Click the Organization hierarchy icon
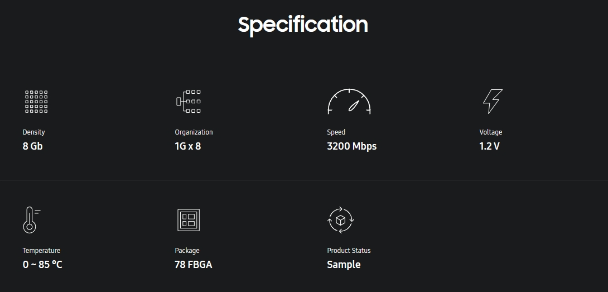This screenshot has height=292, width=608. [189, 102]
